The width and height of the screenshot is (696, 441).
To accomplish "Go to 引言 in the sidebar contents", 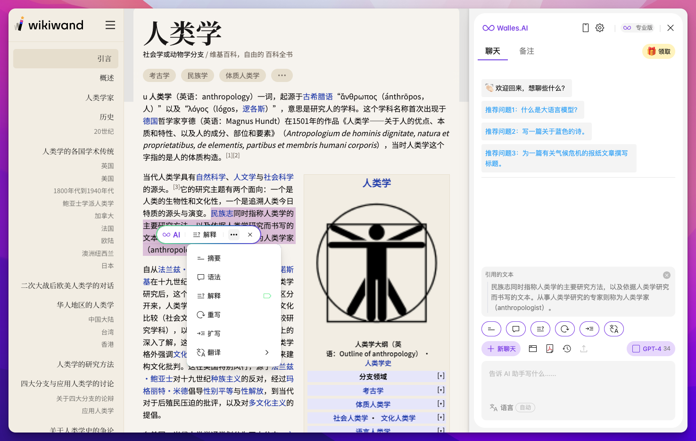I will pyautogui.click(x=66, y=58).
